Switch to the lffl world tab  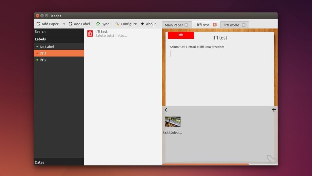click(232, 25)
